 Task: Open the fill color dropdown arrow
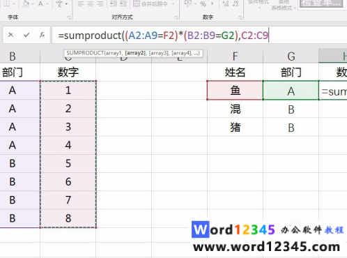32,4
